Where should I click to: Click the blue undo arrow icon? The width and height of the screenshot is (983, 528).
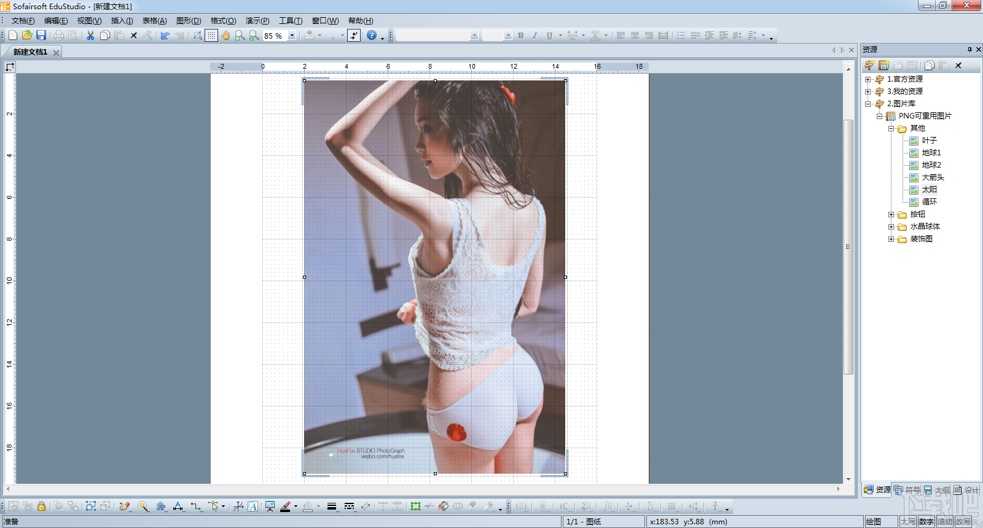(165, 36)
